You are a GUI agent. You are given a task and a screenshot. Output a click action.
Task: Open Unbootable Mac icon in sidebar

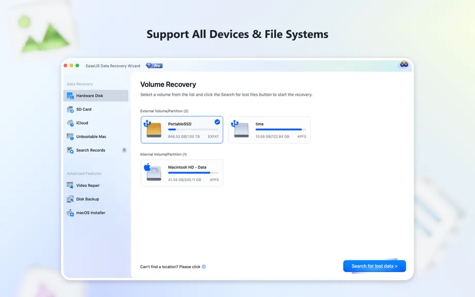pos(70,137)
